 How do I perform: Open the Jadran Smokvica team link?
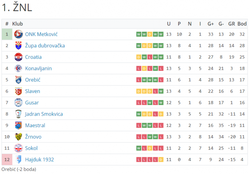pyautogui.click(x=44, y=114)
